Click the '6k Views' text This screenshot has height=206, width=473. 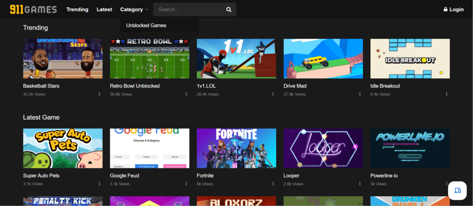tap(205, 184)
